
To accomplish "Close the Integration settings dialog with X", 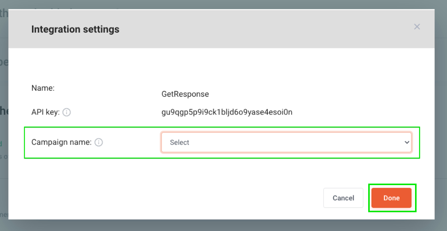I will [x=417, y=27].
